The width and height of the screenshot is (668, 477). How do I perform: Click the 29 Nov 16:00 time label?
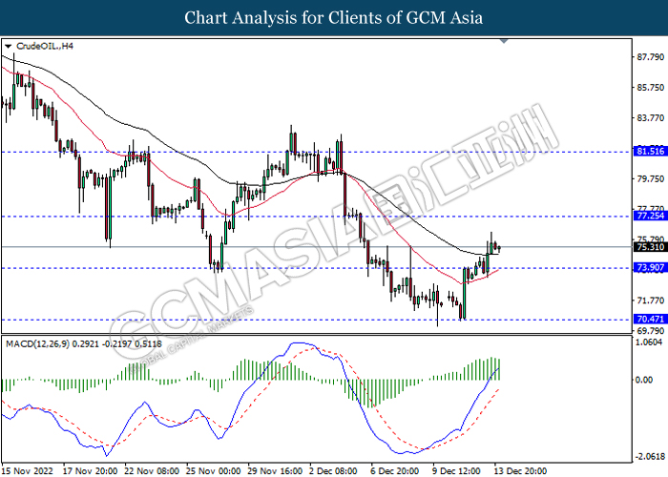[x=275, y=471]
